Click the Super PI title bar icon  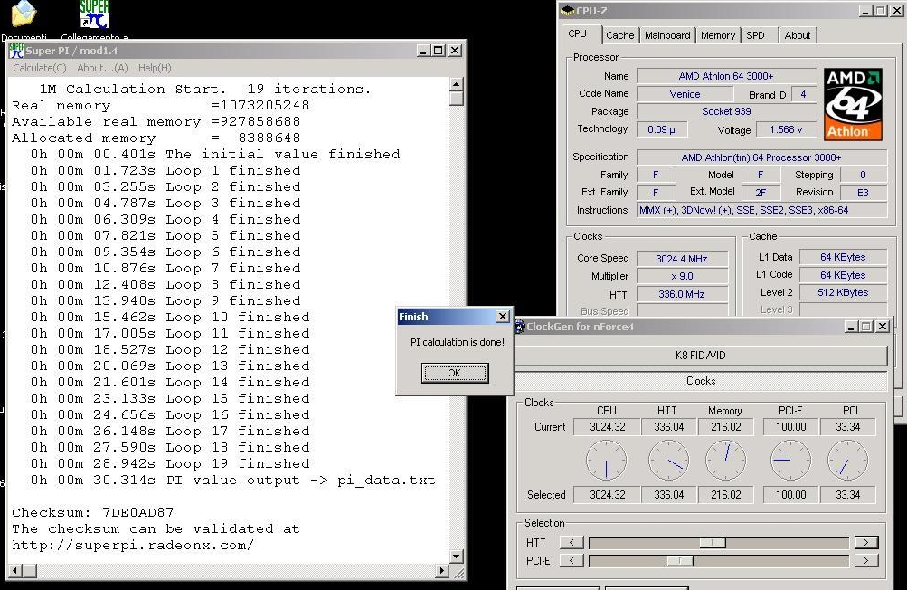pos(16,51)
